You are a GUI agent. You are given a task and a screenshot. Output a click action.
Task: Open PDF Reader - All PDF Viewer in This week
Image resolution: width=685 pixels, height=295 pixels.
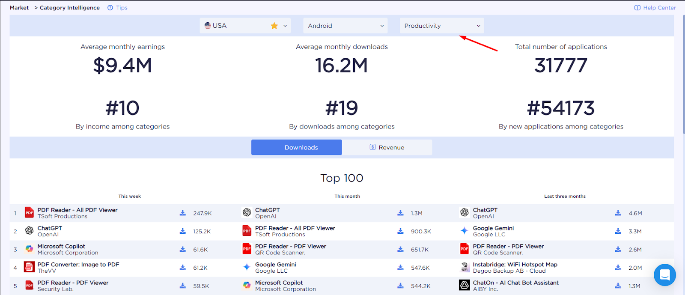click(77, 210)
